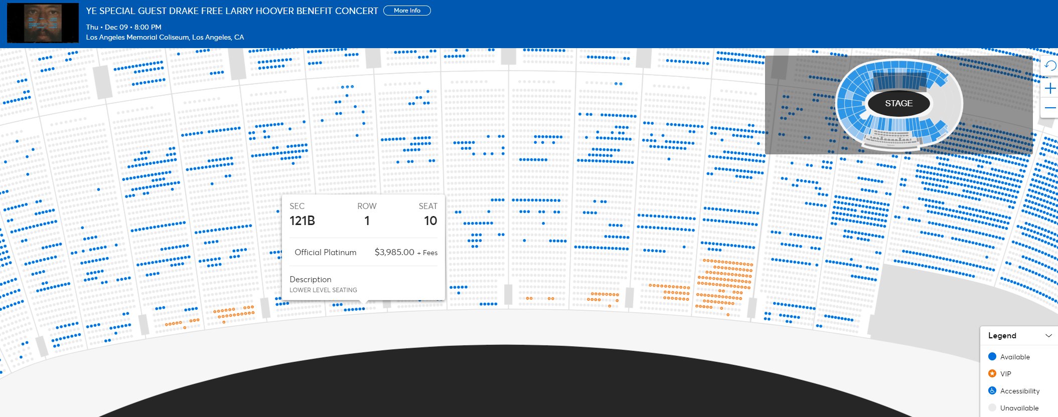The width and height of the screenshot is (1058, 417).
Task: Click the STAGE label on the minimap
Action: pyautogui.click(x=899, y=103)
